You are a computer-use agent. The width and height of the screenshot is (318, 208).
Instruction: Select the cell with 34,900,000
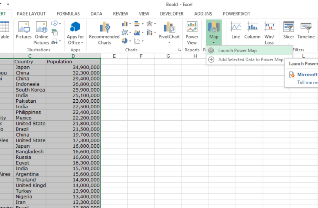pyautogui.click(x=73, y=67)
